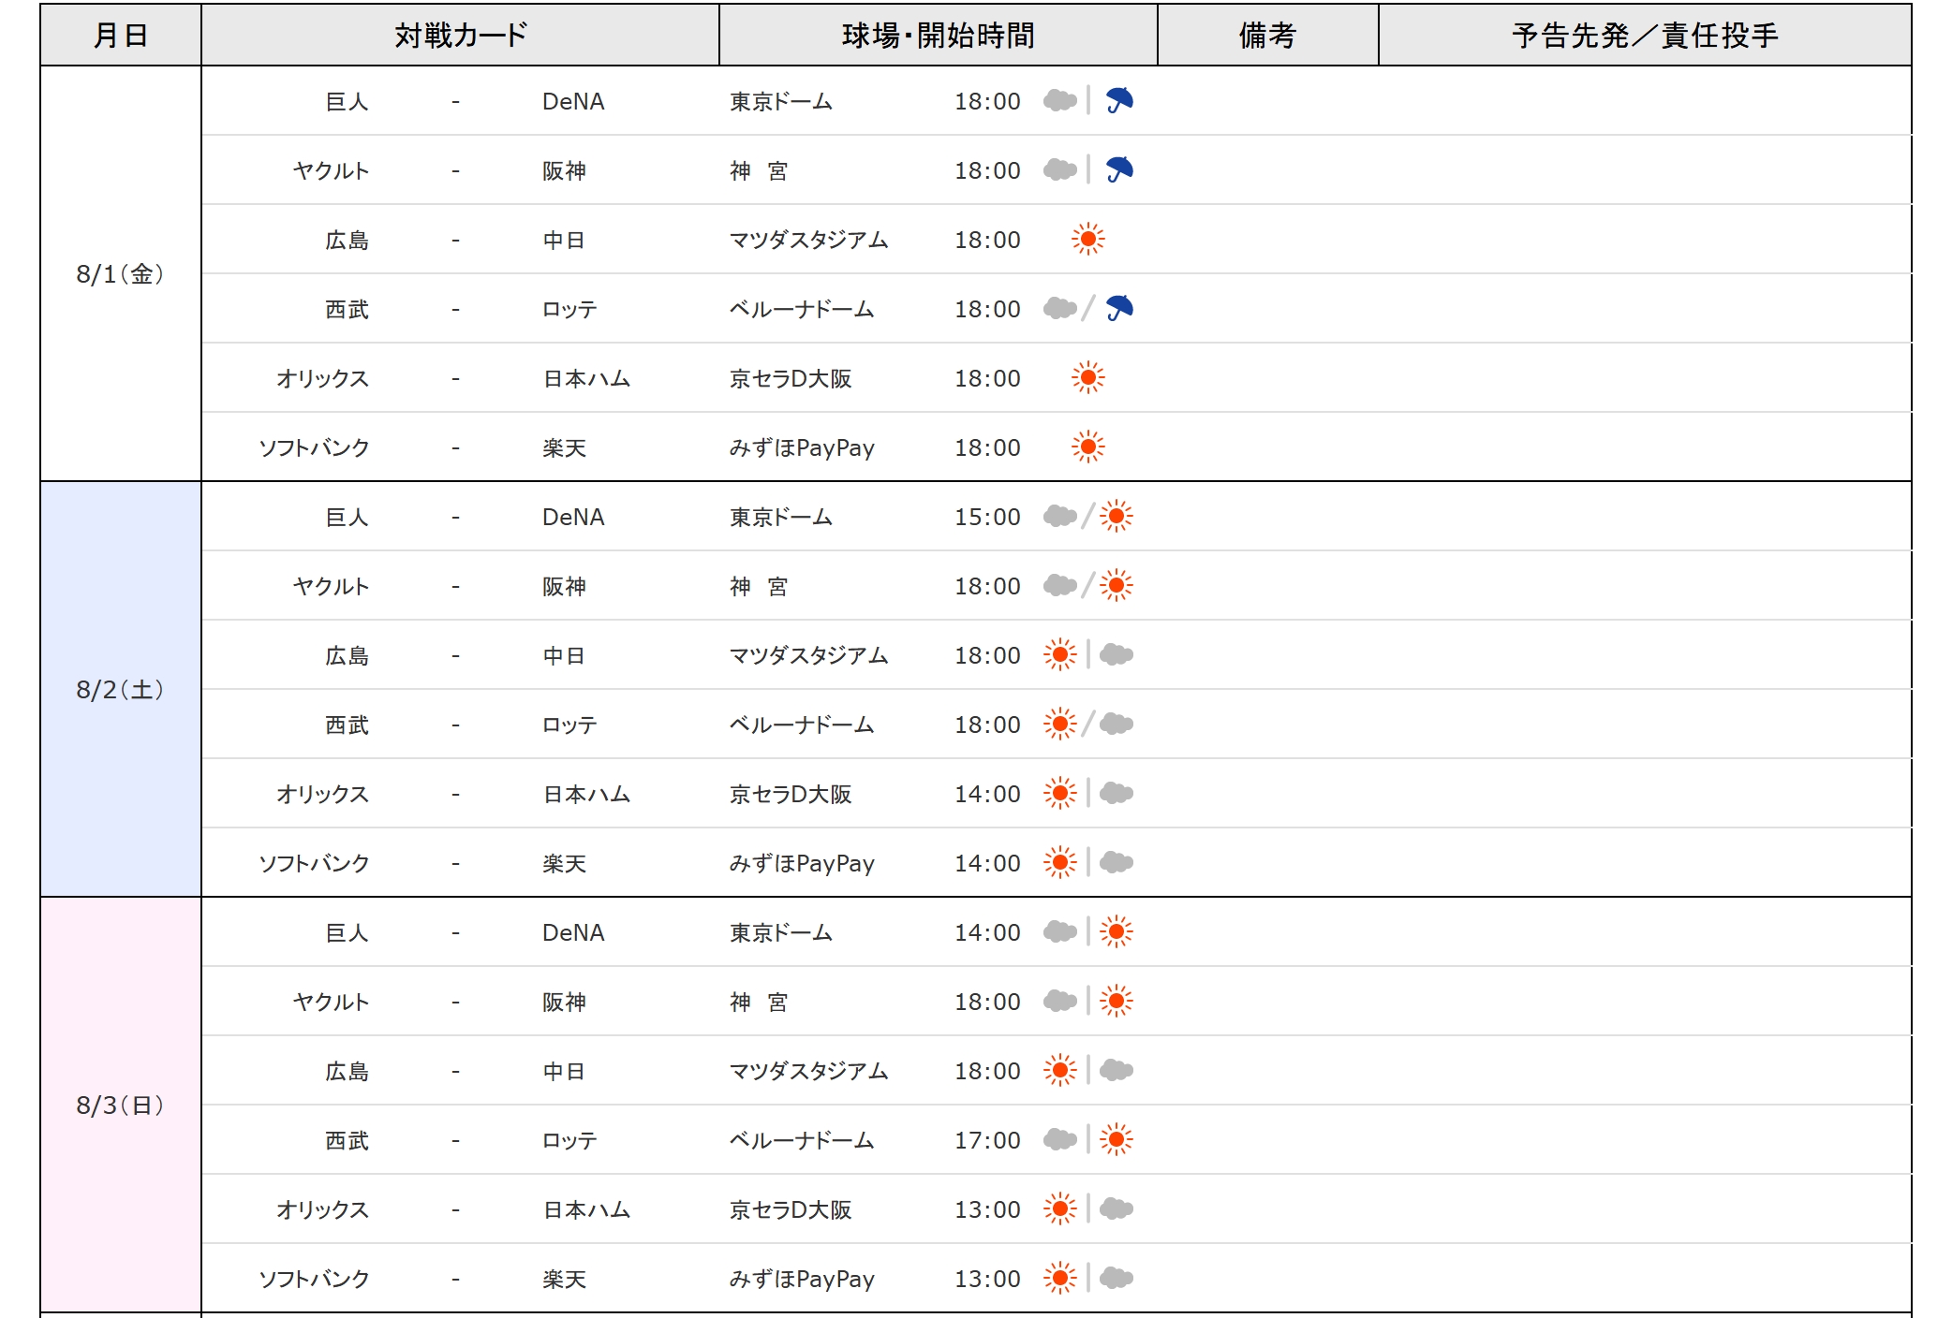Click オリックス in the 8/1 schedule
This screenshot has height=1318, width=1952.
pos(322,378)
